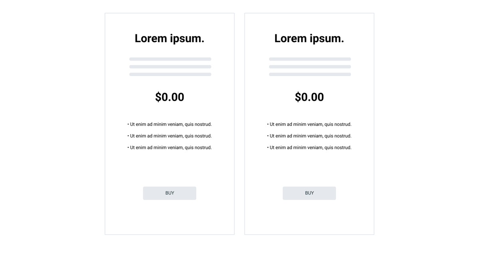Screen dimensions: 479x253
Task: Click the middle gray placeholder bar in the right card
Action: (310, 67)
